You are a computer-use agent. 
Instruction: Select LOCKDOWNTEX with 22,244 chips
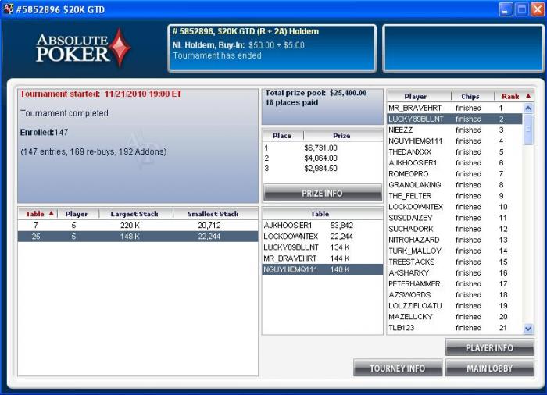tap(322, 237)
